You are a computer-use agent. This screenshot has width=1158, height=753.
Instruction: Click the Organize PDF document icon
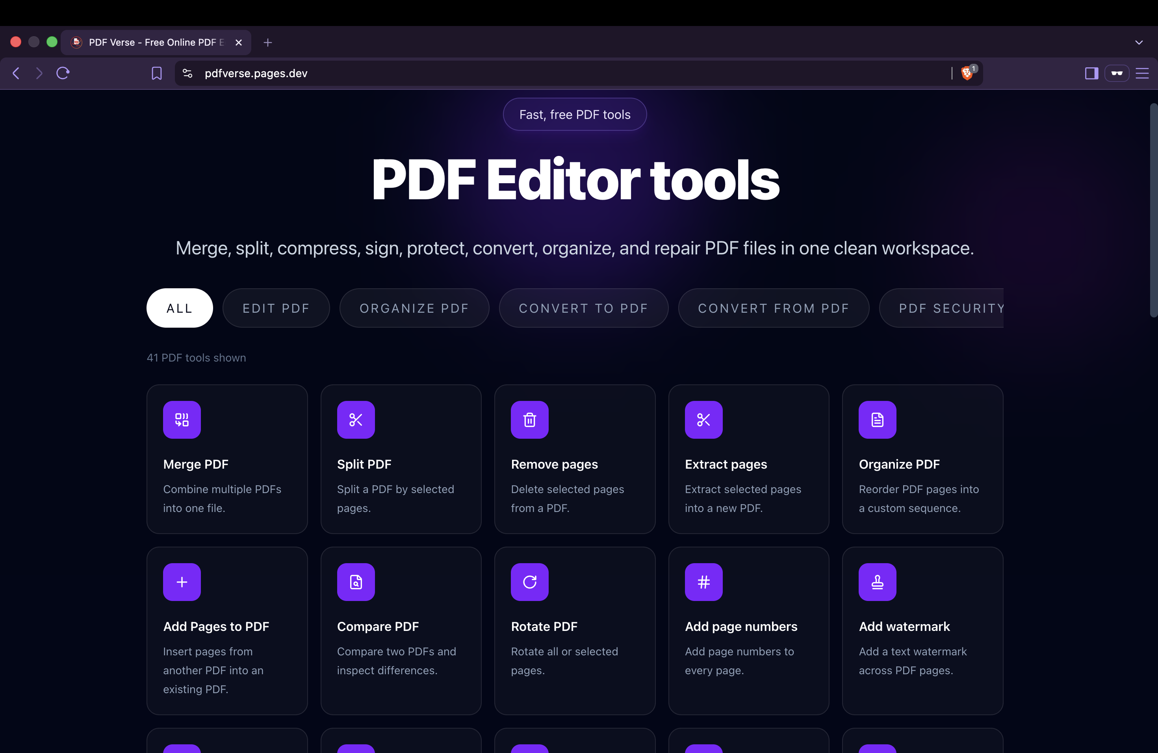click(x=877, y=419)
